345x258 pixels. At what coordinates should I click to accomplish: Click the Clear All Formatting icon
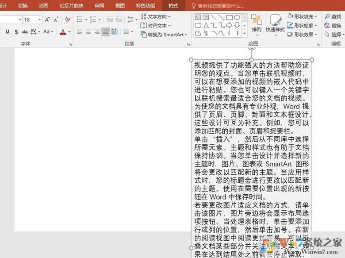click(x=68, y=19)
